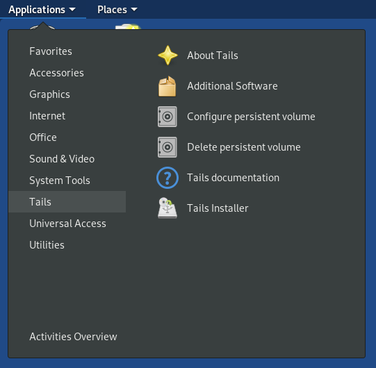Click the Tails Installer drive icon
This screenshot has width=376, height=368.
coord(167,208)
